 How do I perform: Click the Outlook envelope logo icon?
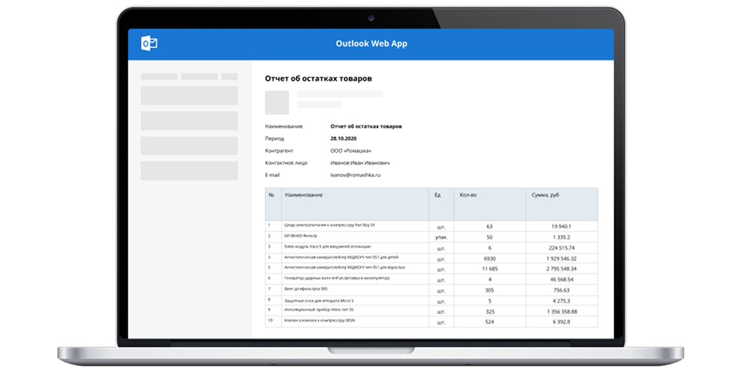click(149, 44)
